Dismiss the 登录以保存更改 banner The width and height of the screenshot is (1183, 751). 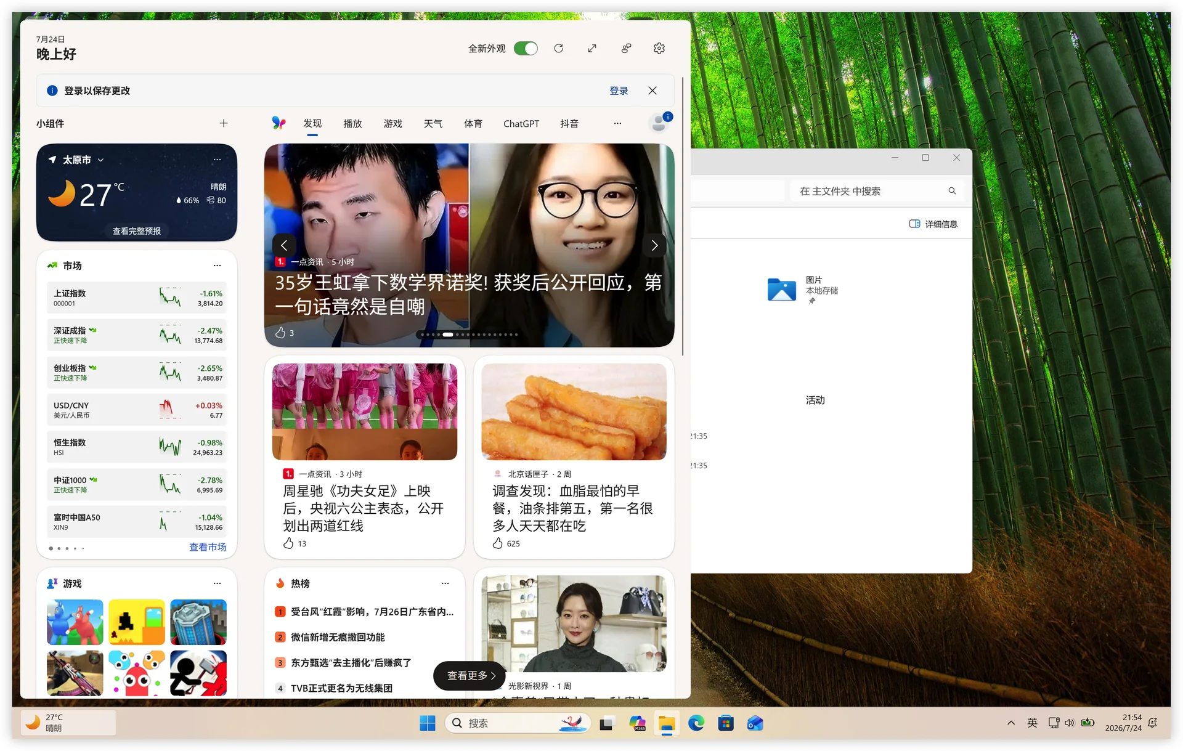tap(652, 91)
